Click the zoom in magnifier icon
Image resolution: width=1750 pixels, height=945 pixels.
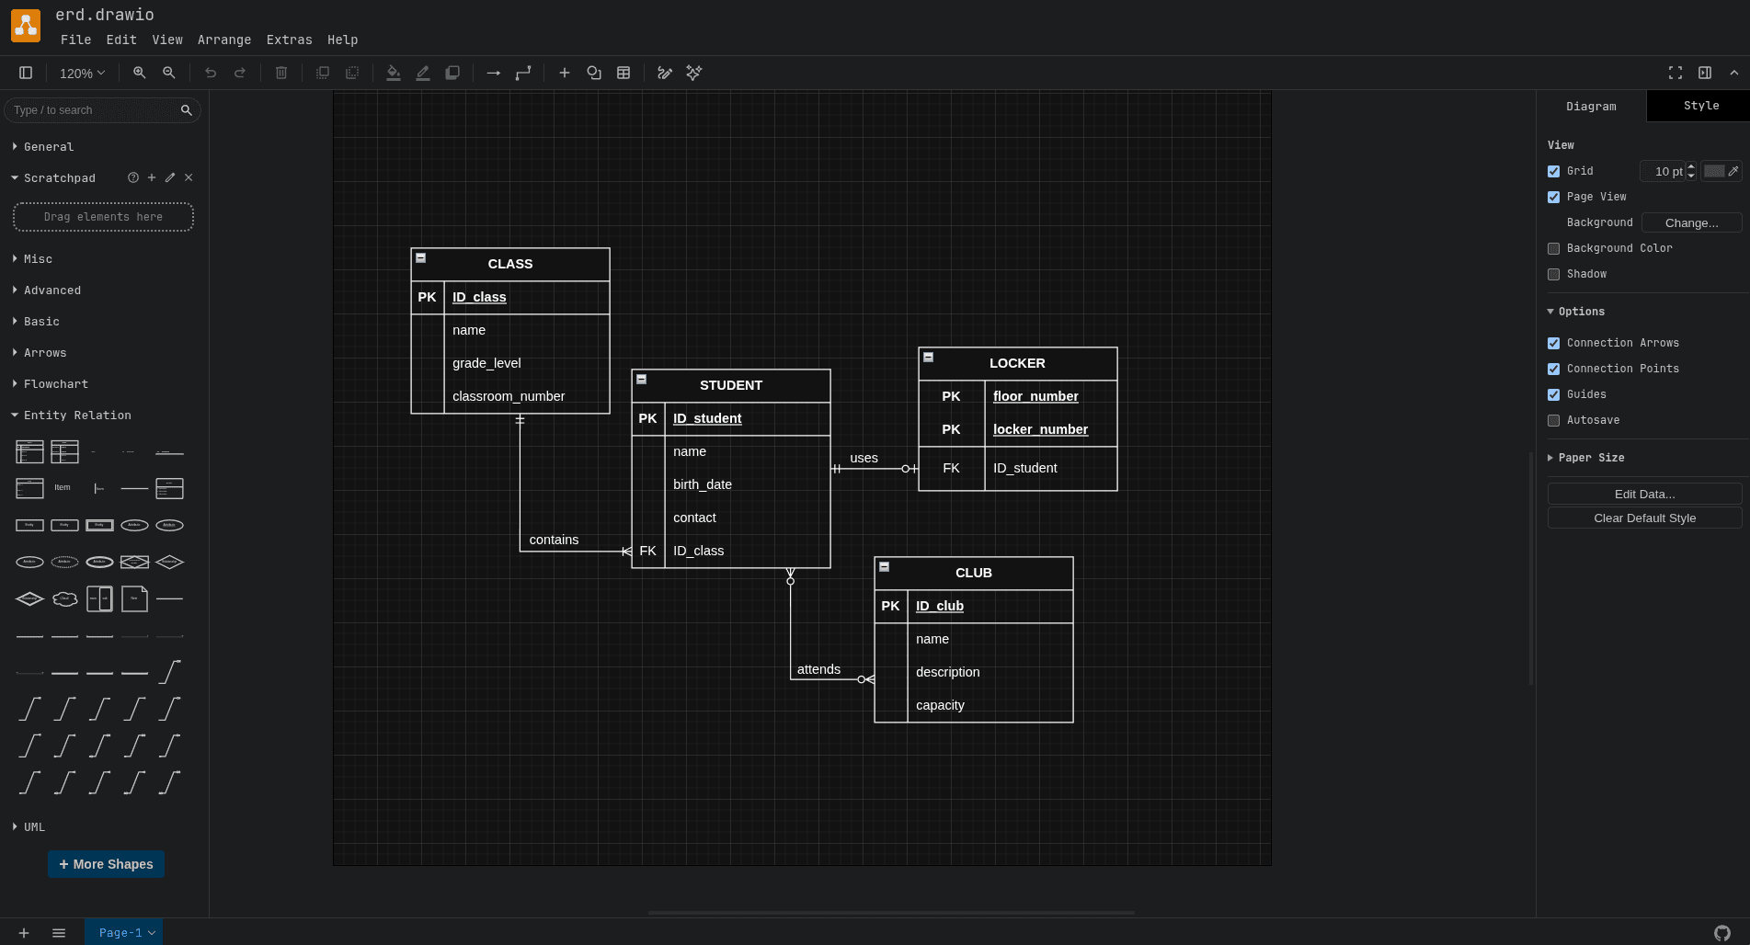click(140, 73)
